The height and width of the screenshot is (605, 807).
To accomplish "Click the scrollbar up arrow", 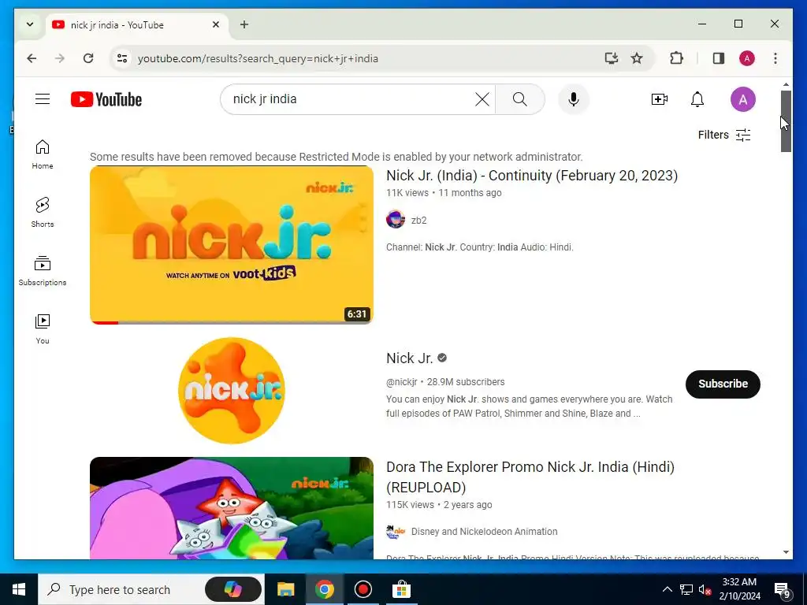I will coord(786,84).
